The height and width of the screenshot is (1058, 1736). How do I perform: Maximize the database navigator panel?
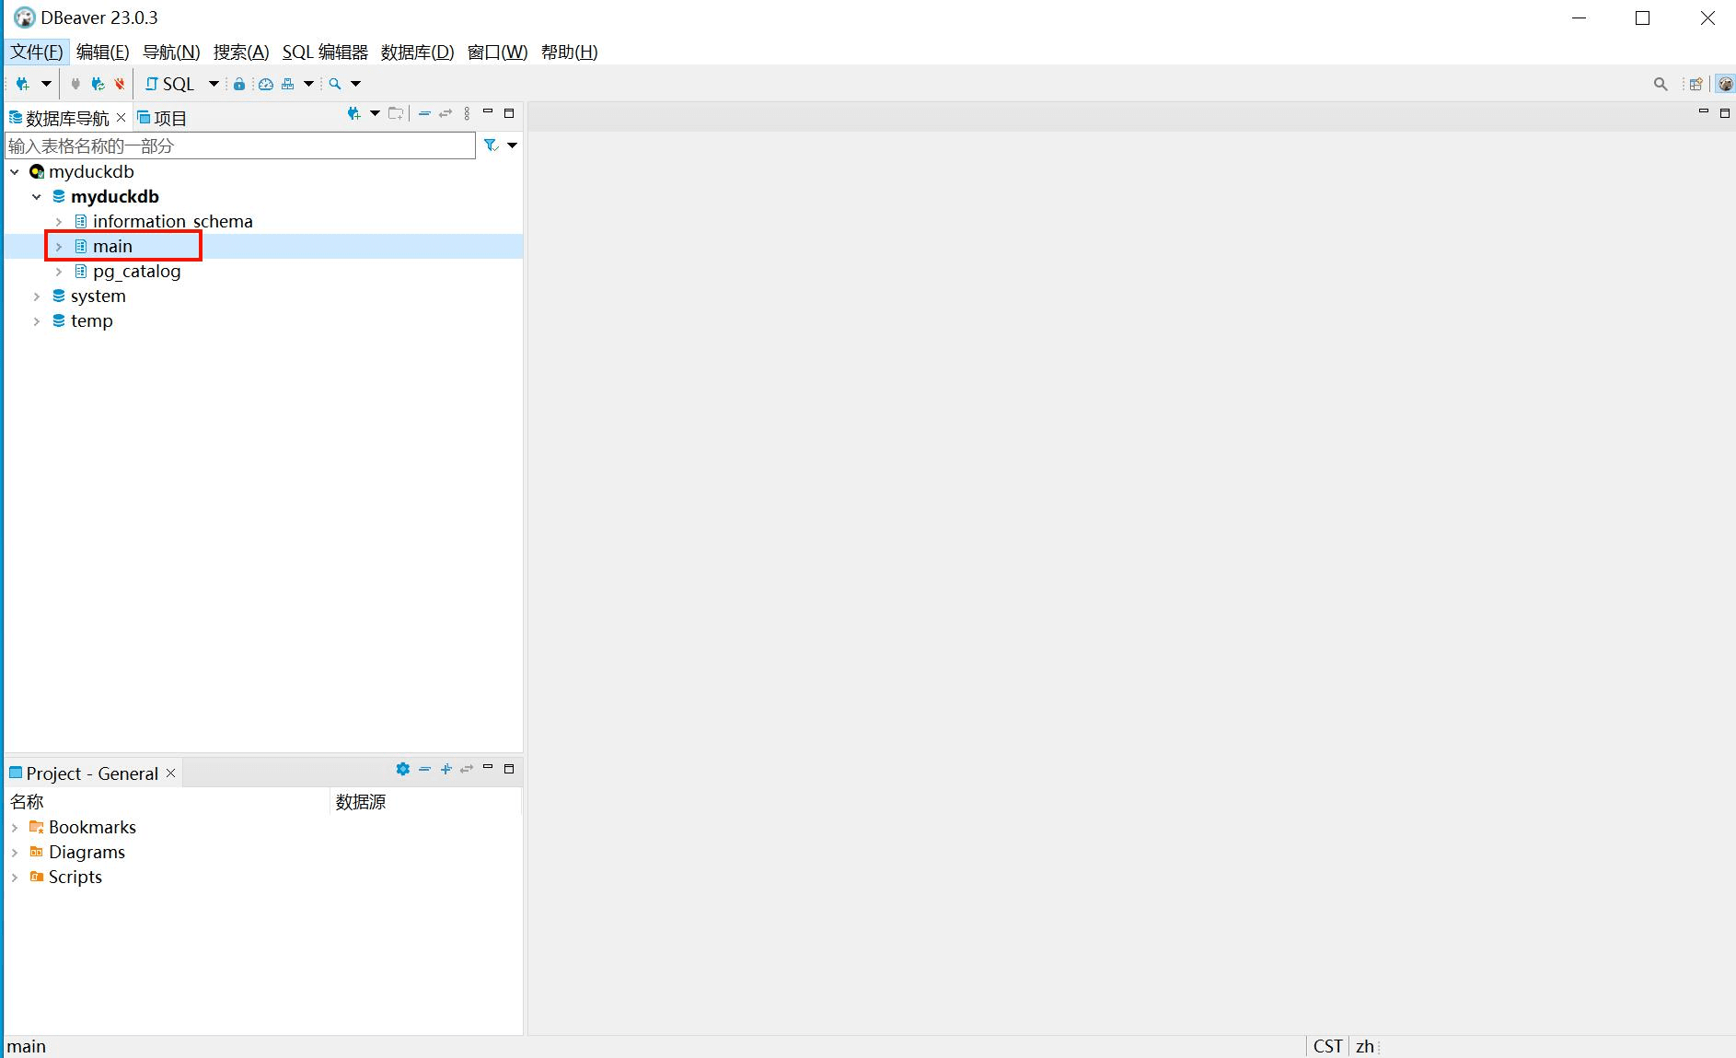pyautogui.click(x=509, y=112)
